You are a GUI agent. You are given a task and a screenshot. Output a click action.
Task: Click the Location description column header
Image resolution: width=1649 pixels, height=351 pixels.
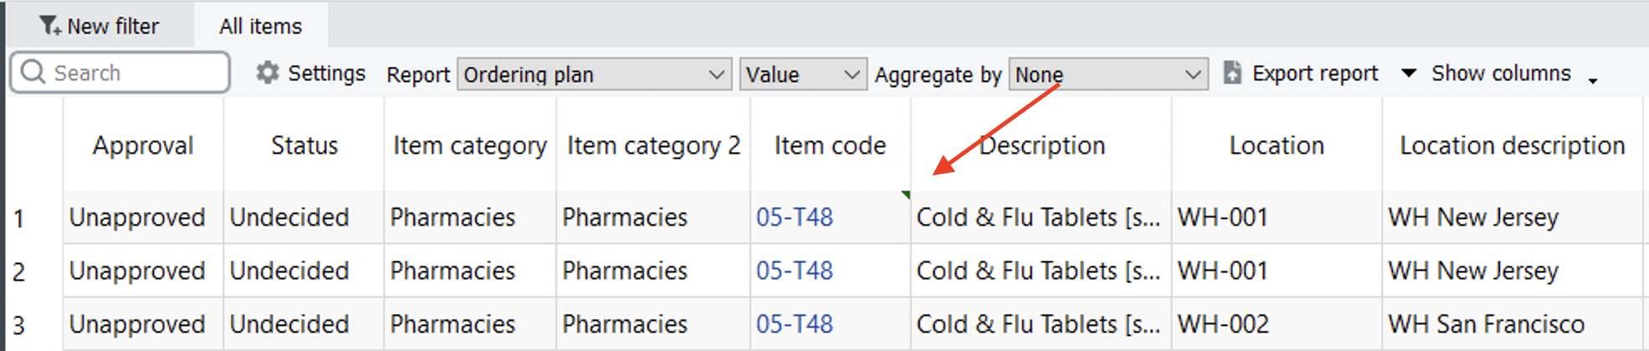point(1512,145)
